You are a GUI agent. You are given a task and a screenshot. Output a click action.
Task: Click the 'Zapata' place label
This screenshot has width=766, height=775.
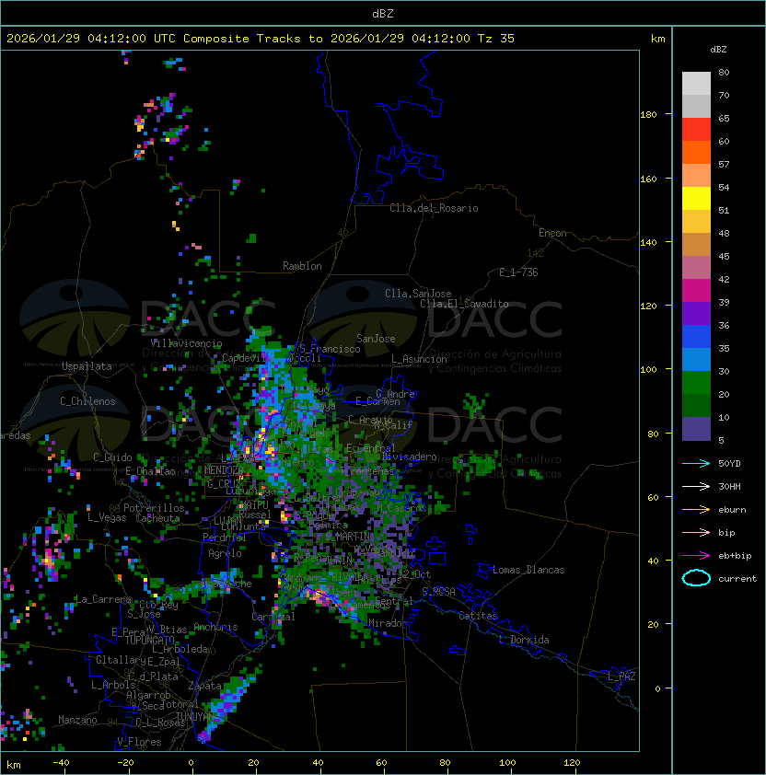tap(204, 686)
